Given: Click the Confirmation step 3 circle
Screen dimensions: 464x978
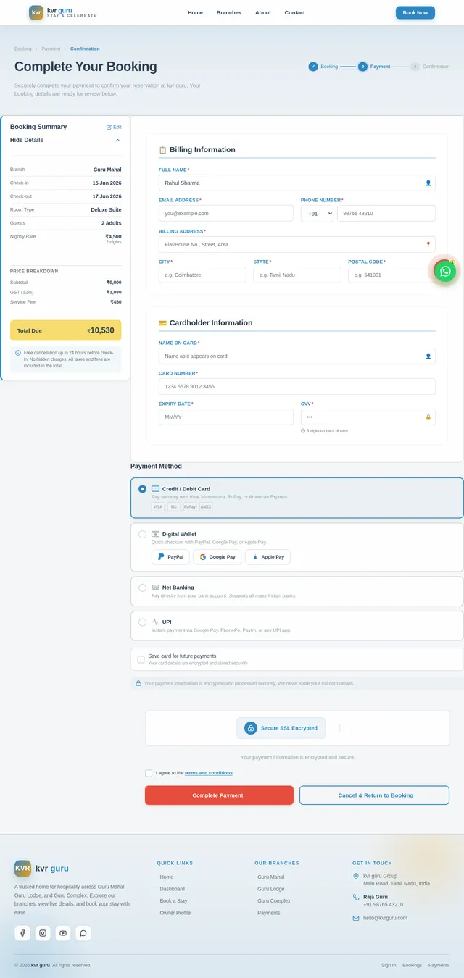Looking at the screenshot, I should click(415, 67).
